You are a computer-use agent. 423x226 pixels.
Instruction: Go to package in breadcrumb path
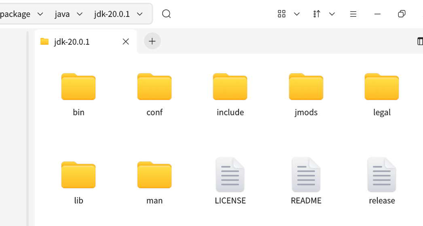click(x=15, y=14)
